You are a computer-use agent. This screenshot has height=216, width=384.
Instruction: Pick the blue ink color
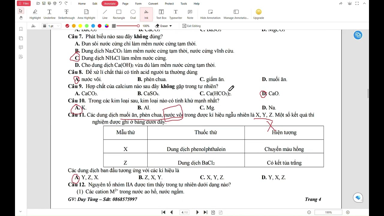tap(93, 26)
